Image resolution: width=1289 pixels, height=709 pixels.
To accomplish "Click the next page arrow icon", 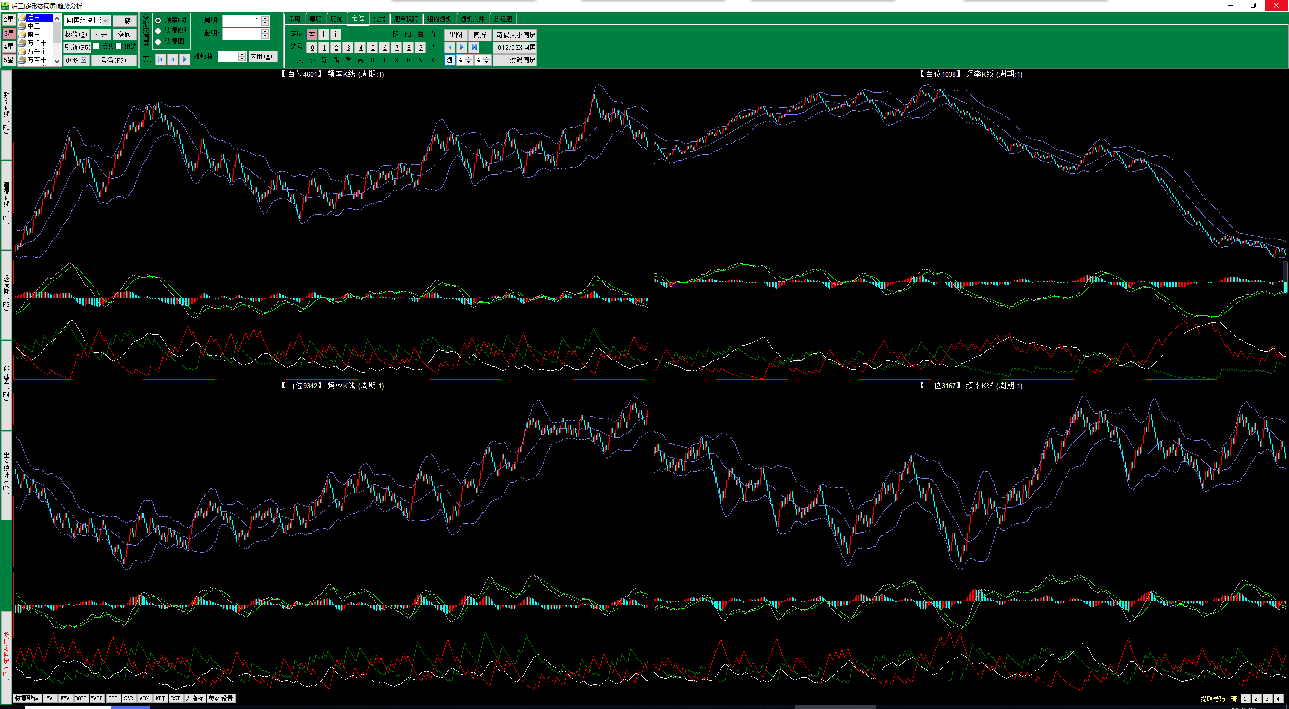I will 185,59.
